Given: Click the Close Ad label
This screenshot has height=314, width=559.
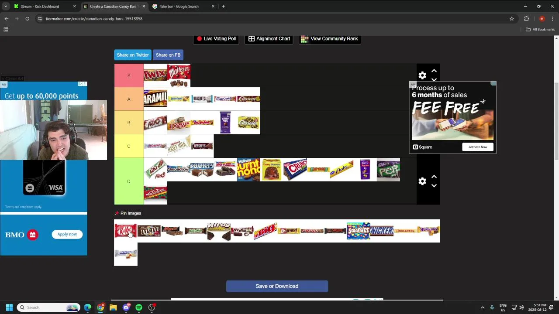Looking at the screenshot, I should (12, 79).
